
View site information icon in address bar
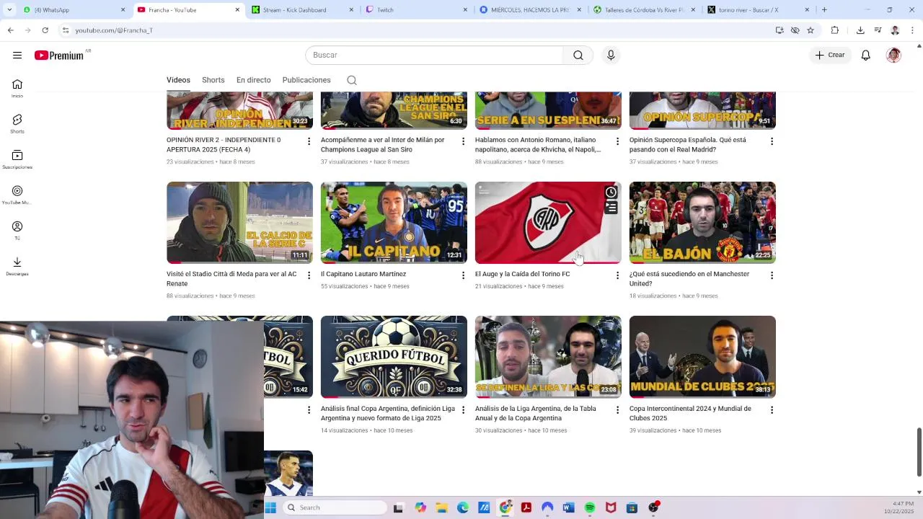click(x=65, y=30)
